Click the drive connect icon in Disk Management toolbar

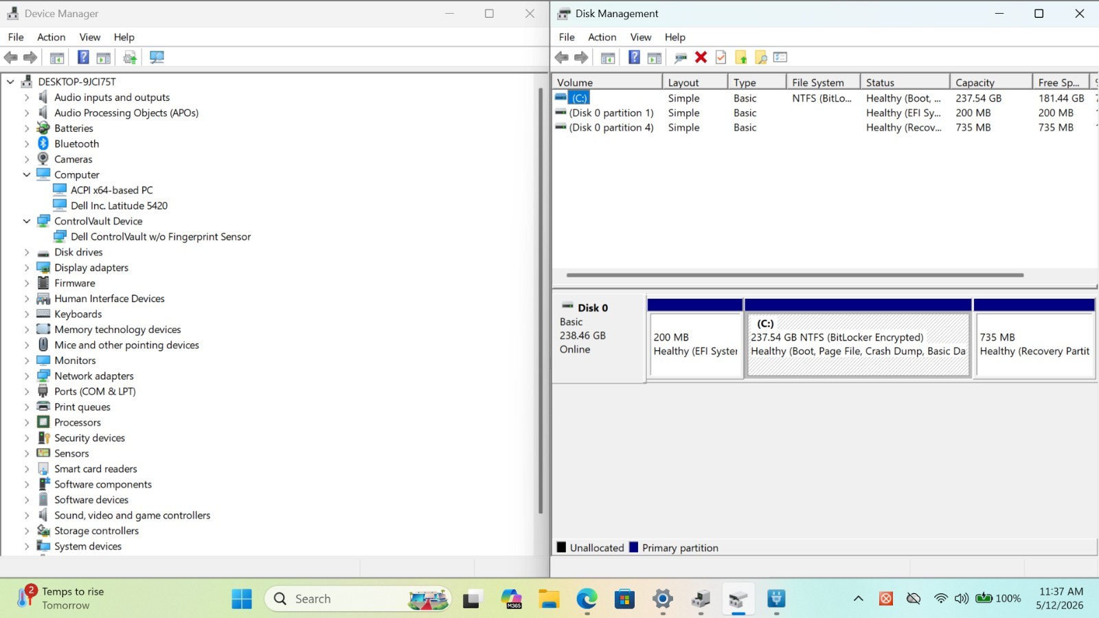point(681,58)
